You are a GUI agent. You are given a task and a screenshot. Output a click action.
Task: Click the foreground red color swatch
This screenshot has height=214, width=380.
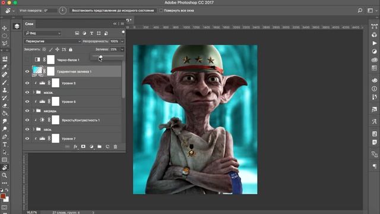click(3, 196)
